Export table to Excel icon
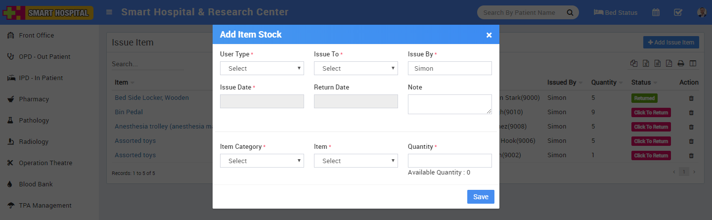712x220 pixels. pyautogui.click(x=646, y=63)
